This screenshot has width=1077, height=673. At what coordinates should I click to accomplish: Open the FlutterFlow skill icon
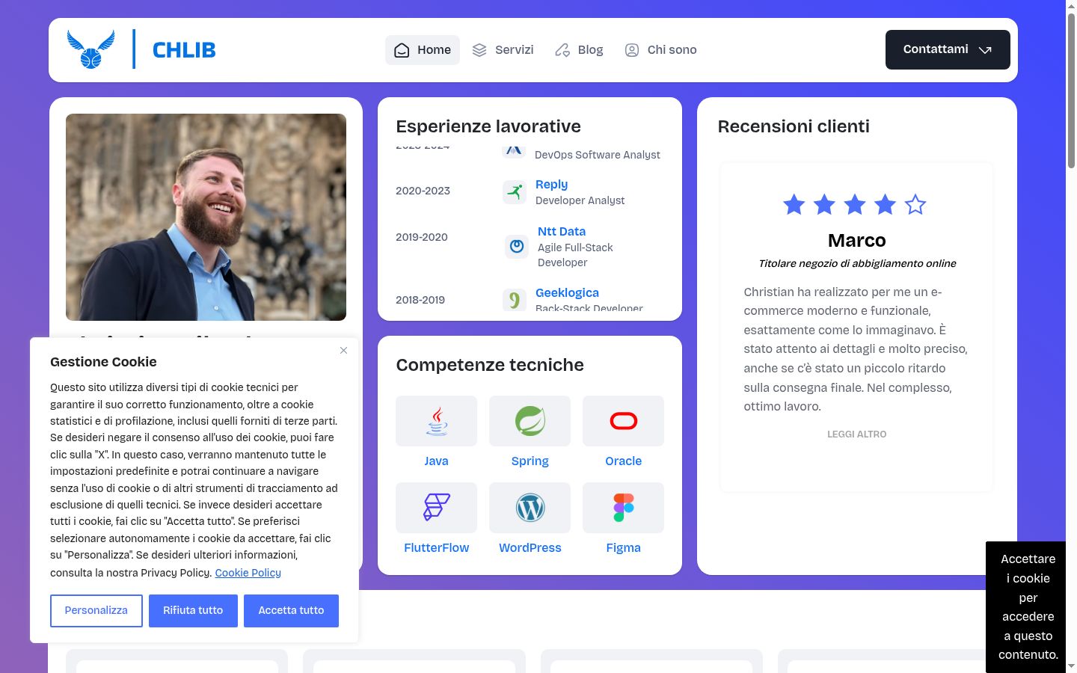436,508
